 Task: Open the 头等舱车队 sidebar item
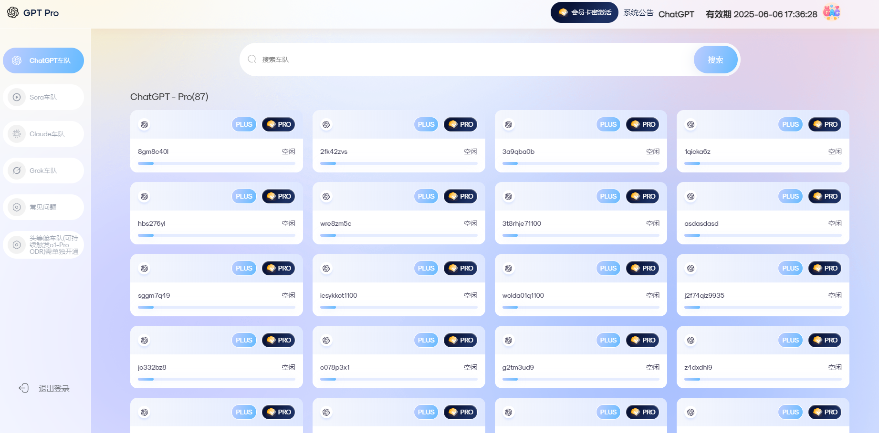(43, 245)
